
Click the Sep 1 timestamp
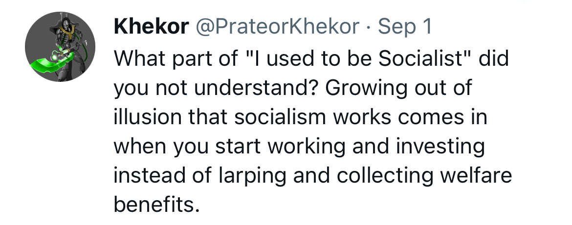tap(405, 27)
